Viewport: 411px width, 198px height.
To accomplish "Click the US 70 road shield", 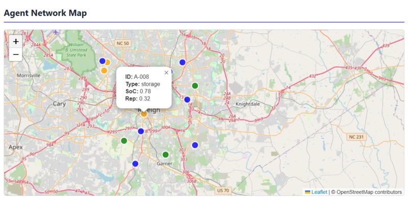I will point(223,190).
